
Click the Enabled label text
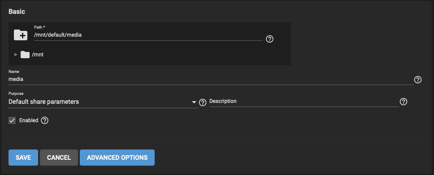(x=29, y=120)
